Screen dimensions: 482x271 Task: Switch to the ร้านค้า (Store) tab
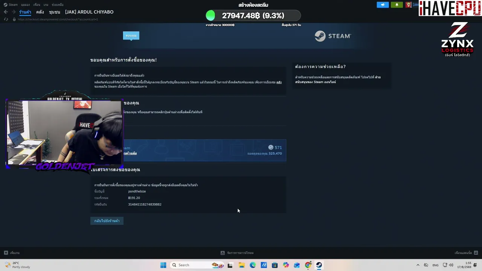[x=25, y=12]
